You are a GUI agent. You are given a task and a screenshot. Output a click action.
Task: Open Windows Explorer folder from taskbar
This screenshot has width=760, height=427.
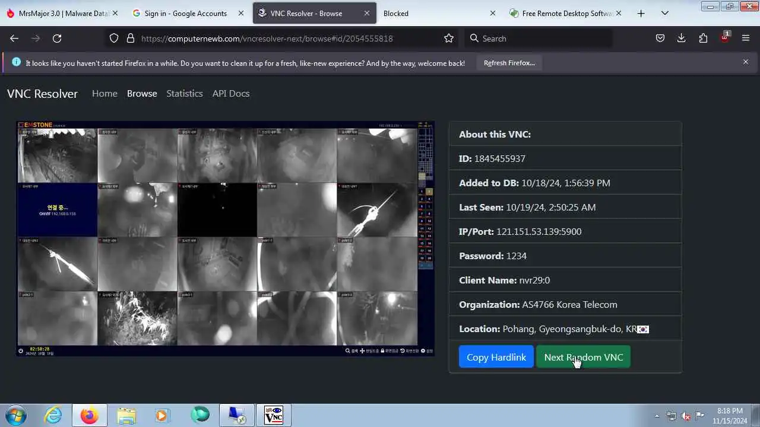click(x=126, y=415)
